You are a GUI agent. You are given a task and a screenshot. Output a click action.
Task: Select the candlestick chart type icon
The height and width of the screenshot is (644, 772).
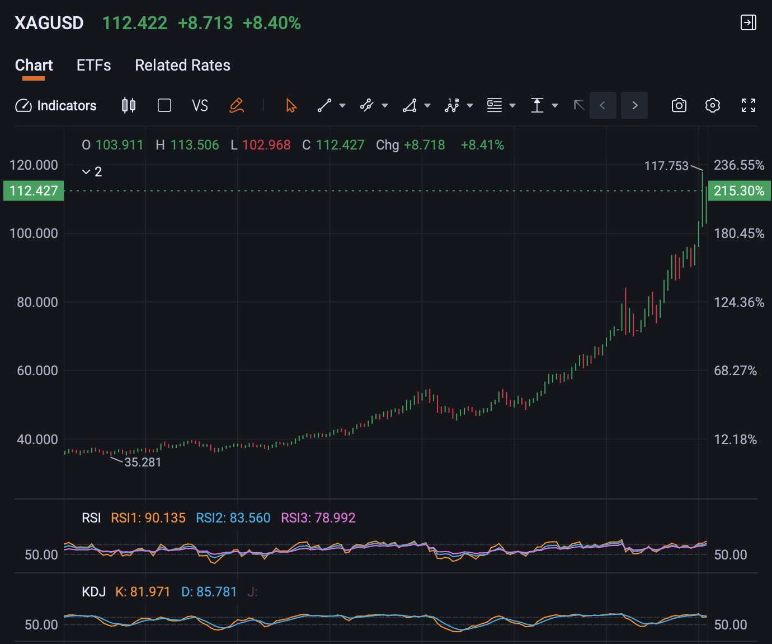pyautogui.click(x=128, y=105)
